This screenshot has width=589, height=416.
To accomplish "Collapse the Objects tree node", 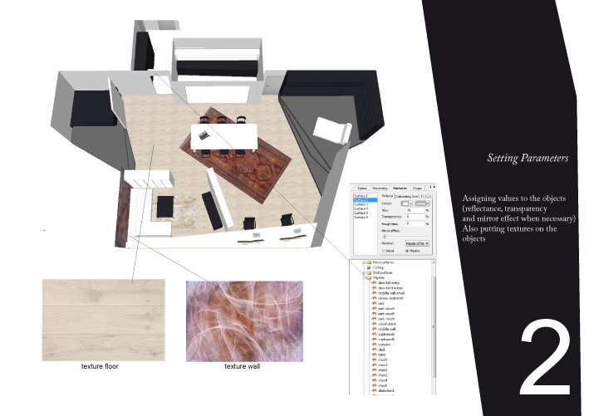I will click(364, 278).
